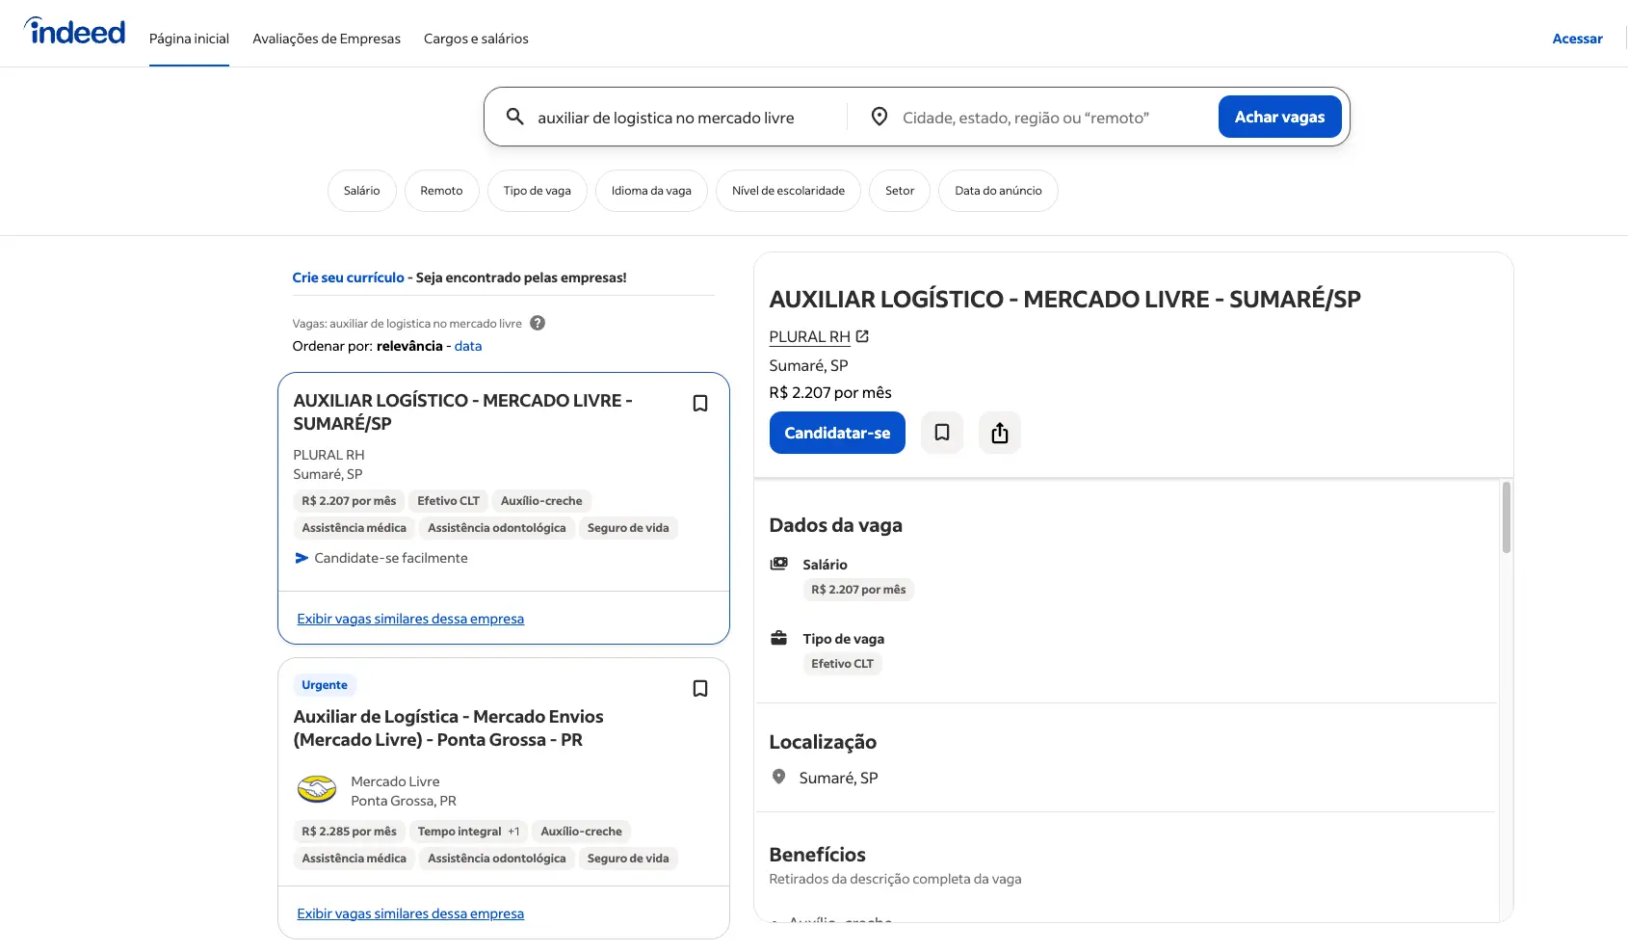Open the Tipo de vaga filter
Viewport: 1628px width, 952px height.
tap(537, 191)
